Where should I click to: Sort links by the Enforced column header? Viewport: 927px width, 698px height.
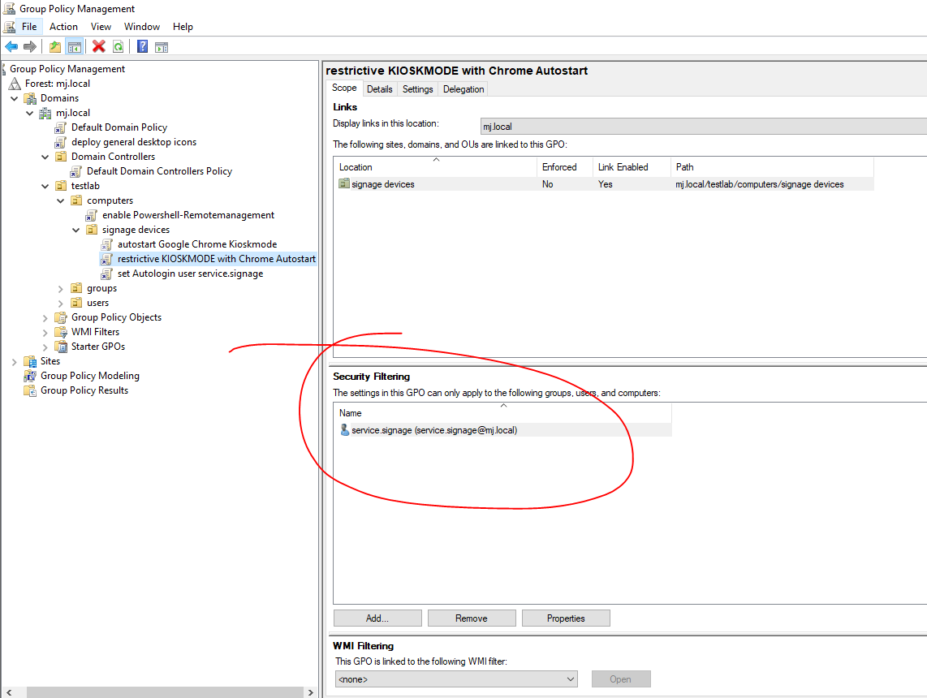(565, 167)
